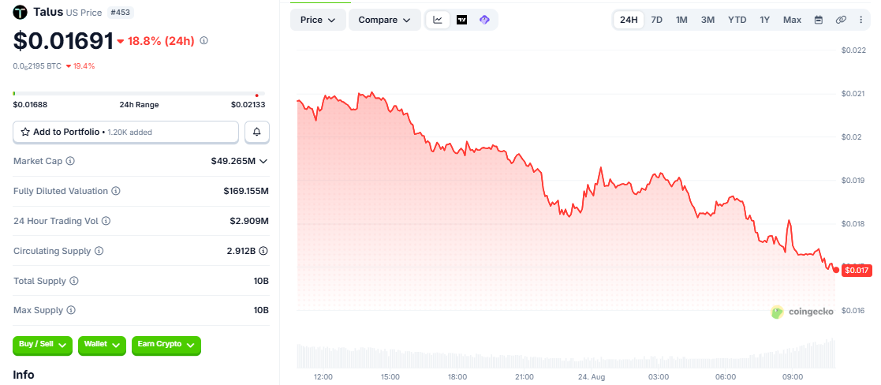Click Add to Portfolio button
The width and height of the screenshot is (881, 385).
[126, 132]
